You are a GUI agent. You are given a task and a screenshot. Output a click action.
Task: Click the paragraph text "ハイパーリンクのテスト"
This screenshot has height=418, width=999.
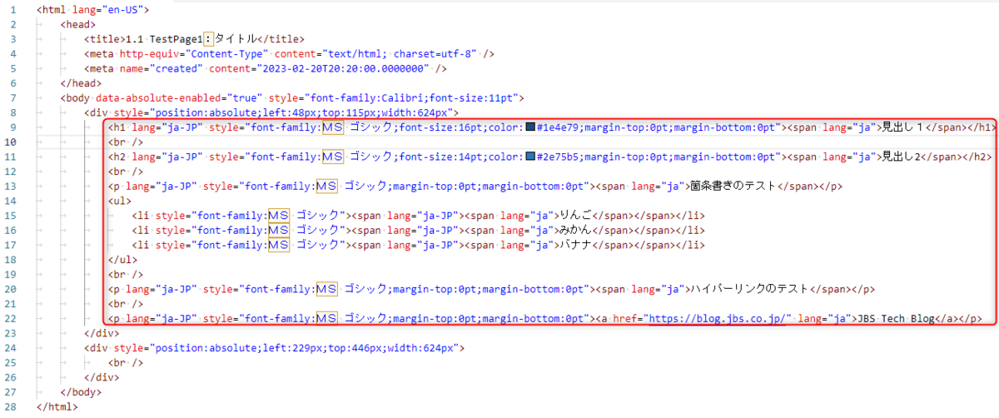[748, 289]
